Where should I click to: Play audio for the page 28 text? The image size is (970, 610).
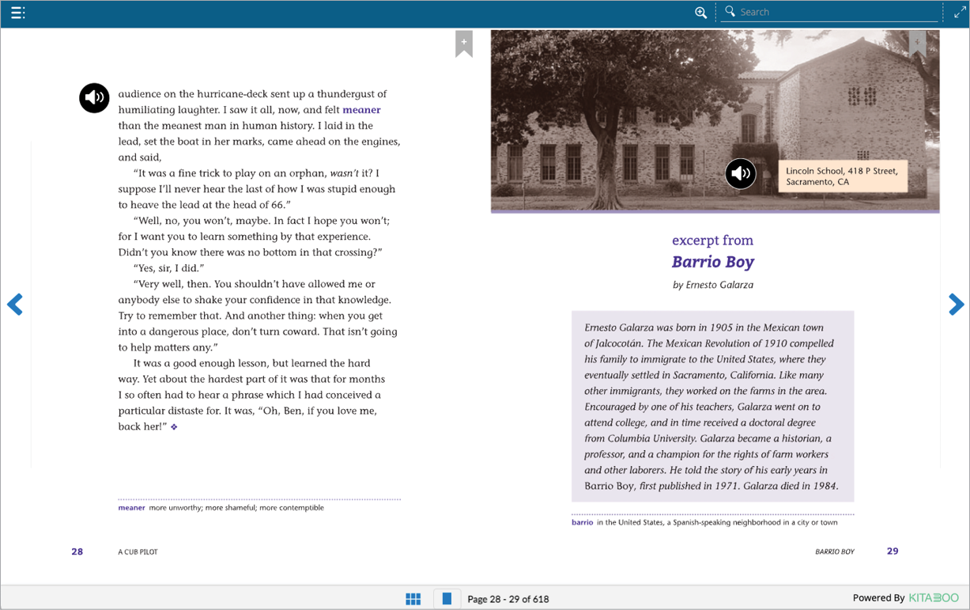click(x=94, y=98)
